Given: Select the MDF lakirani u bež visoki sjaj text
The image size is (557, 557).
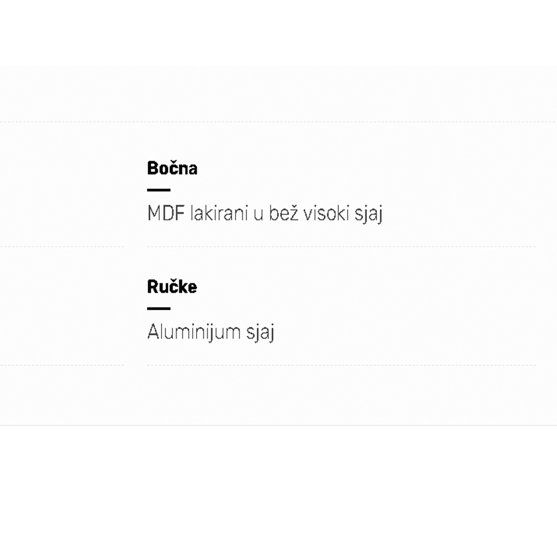Looking at the screenshot, I should point(265,214).
